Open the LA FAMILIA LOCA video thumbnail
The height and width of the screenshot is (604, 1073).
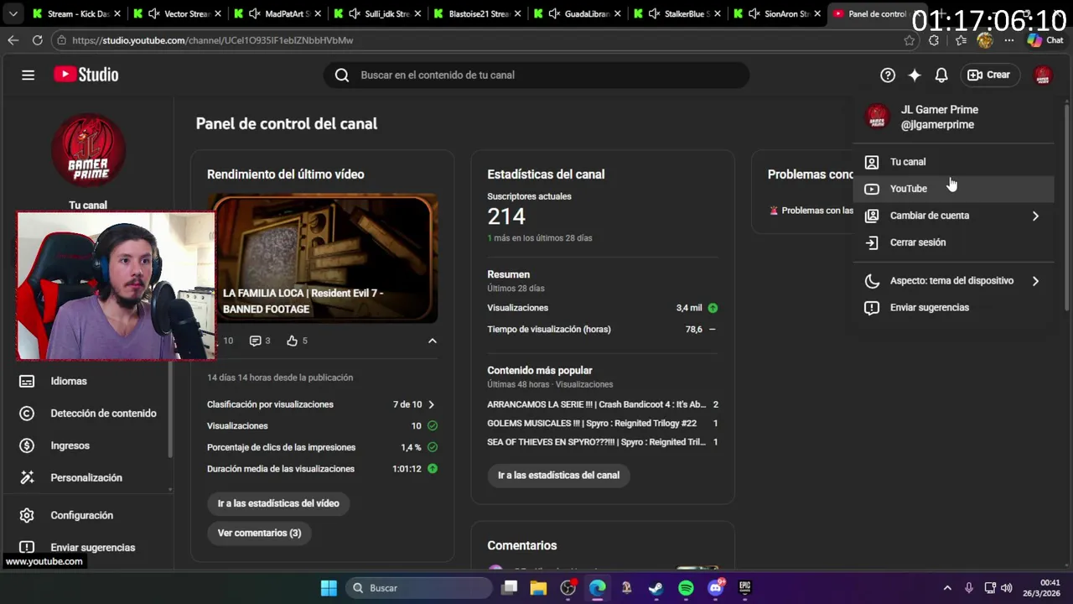pos(322,258)
